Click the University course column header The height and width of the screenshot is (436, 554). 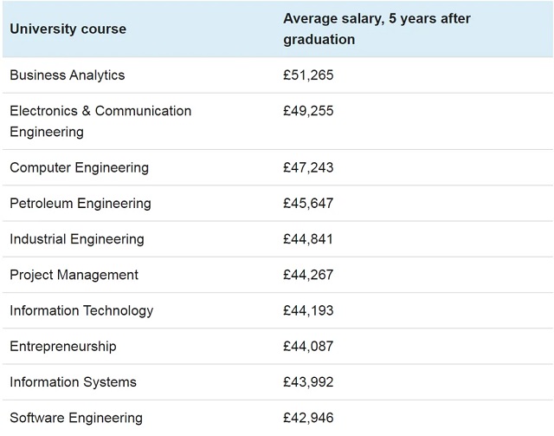(68, 29)
